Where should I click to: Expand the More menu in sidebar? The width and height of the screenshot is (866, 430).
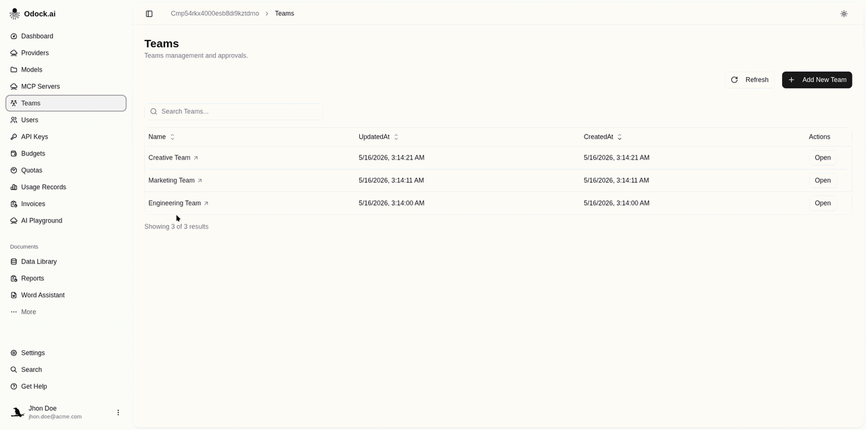[66, 312]
